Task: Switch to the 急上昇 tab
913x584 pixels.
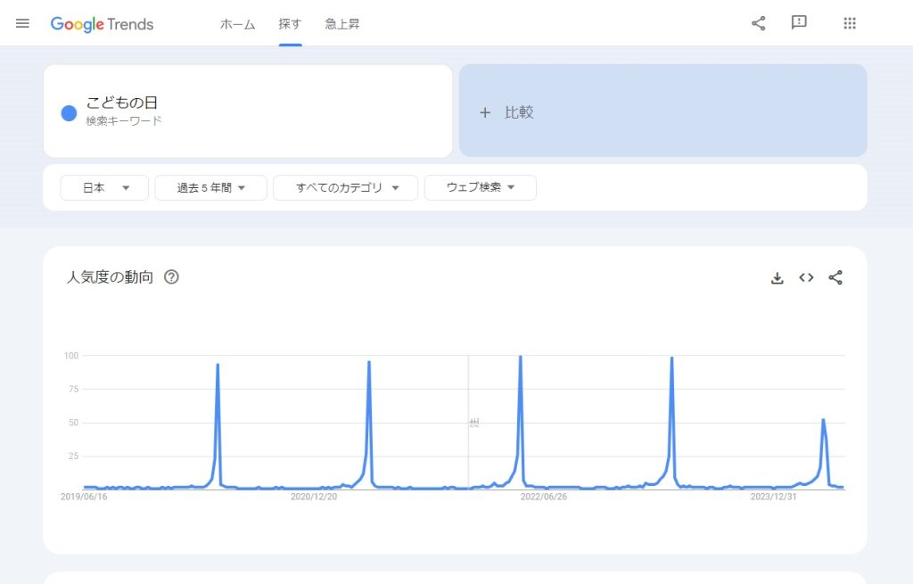Action: pyautogui.click(x=342, y=24)
